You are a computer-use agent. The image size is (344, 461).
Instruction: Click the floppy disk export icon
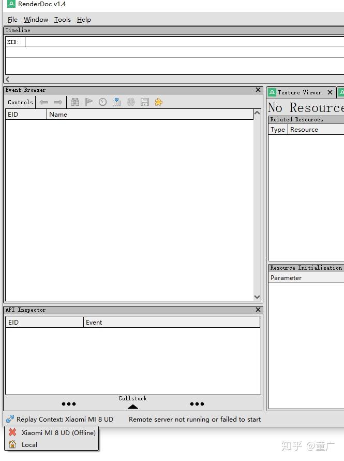tap(145, 102)
